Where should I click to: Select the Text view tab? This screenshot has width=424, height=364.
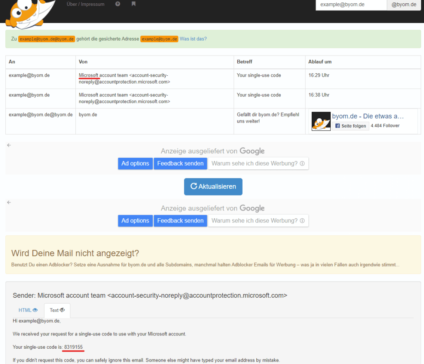tap(57, 310)
